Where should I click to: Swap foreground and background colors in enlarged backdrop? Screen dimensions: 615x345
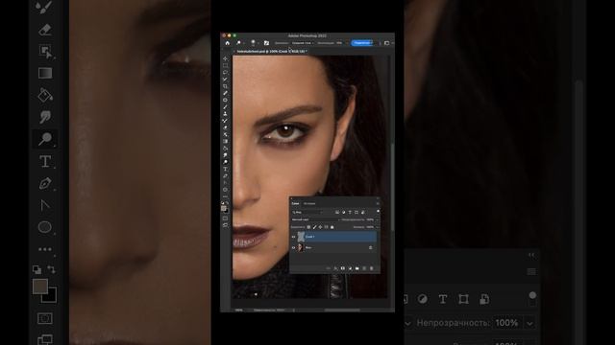pos(51,269)
